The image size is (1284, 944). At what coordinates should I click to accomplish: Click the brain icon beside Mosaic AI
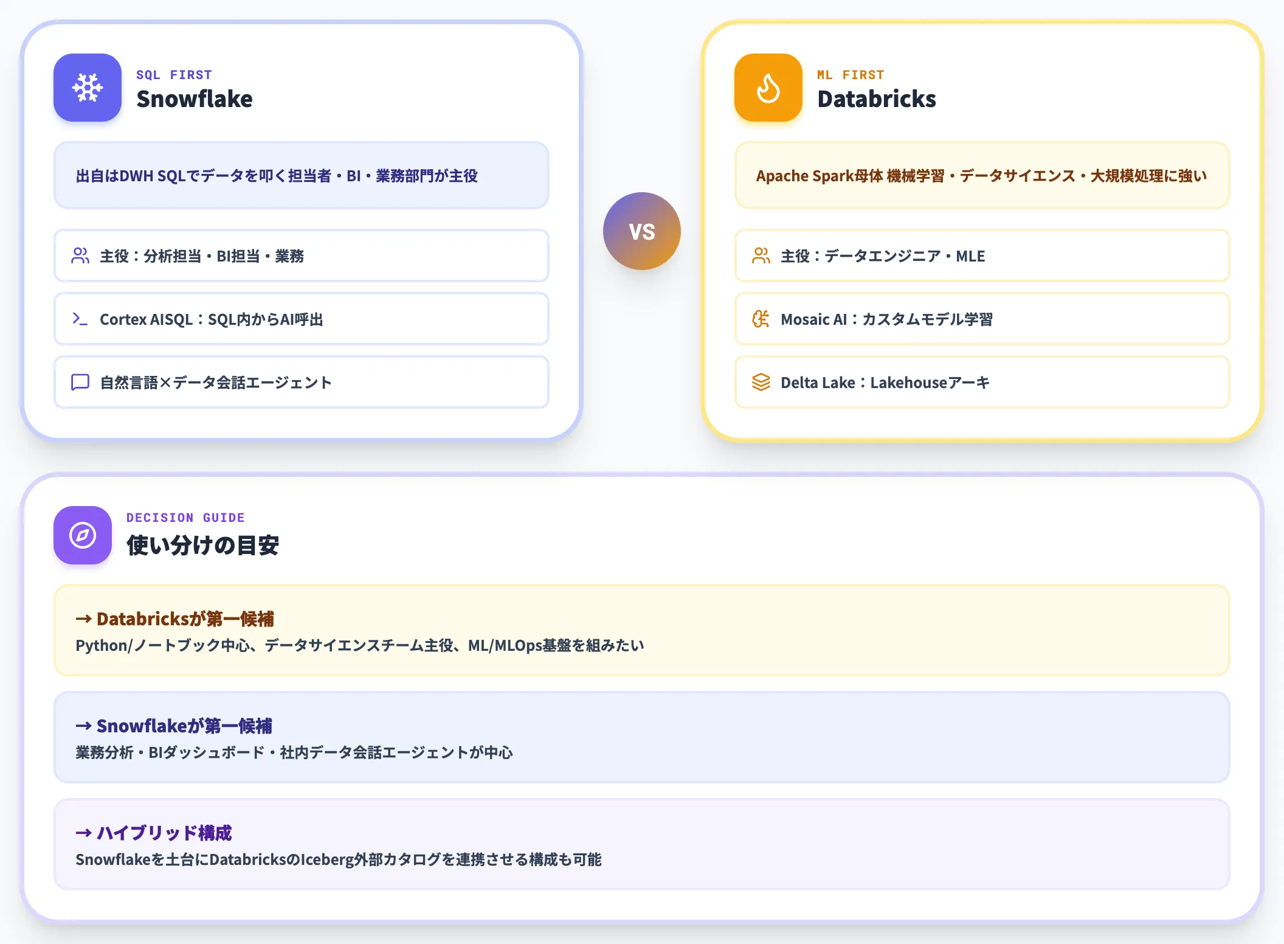tap(761, 319)
